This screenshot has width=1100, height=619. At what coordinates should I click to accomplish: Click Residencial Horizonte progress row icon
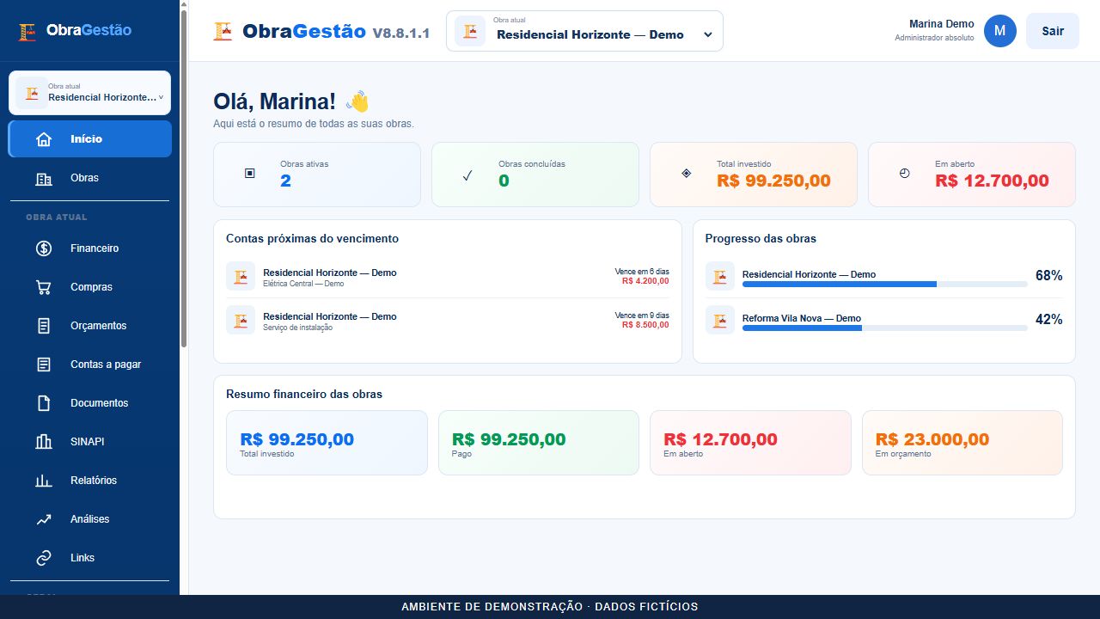[x=720, y=276]
